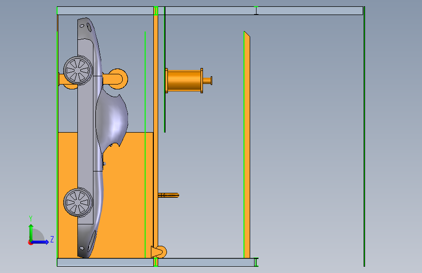Viewport: 422px width, 273px height.
Task: Select the orange hook at the column base
Action: (159, 252)
